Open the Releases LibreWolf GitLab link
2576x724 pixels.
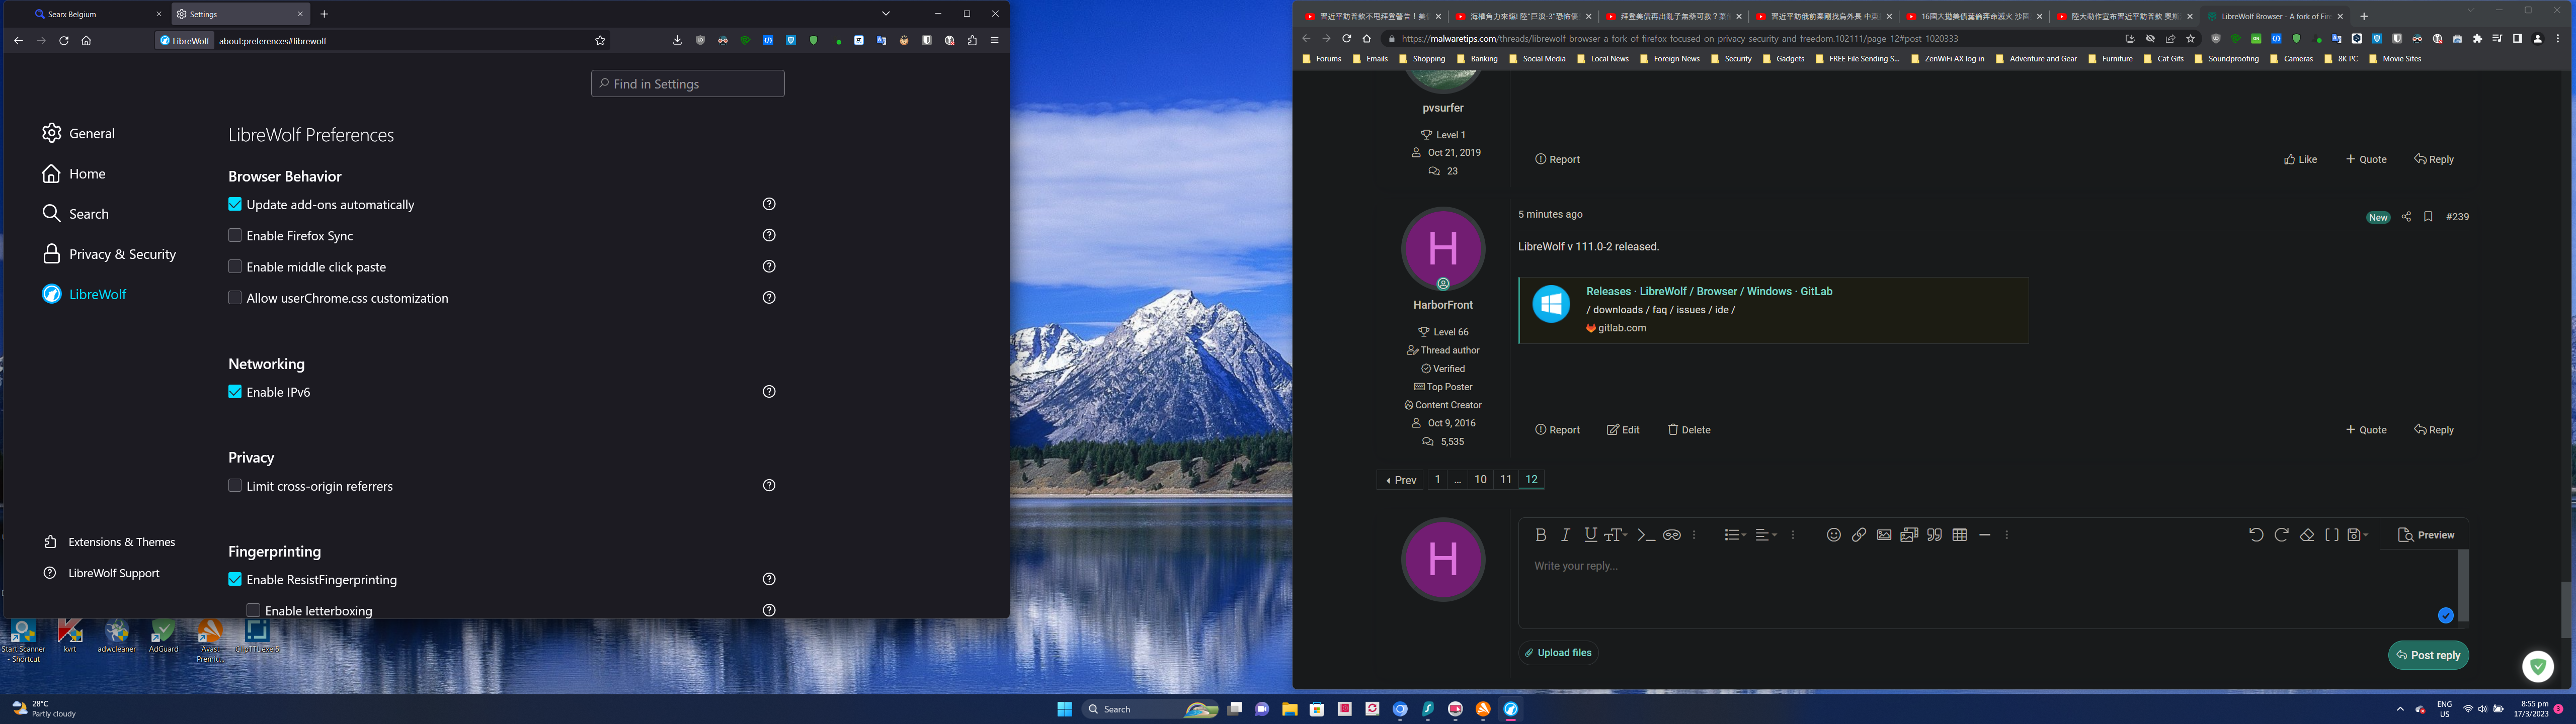click(x=1709, y=291)
